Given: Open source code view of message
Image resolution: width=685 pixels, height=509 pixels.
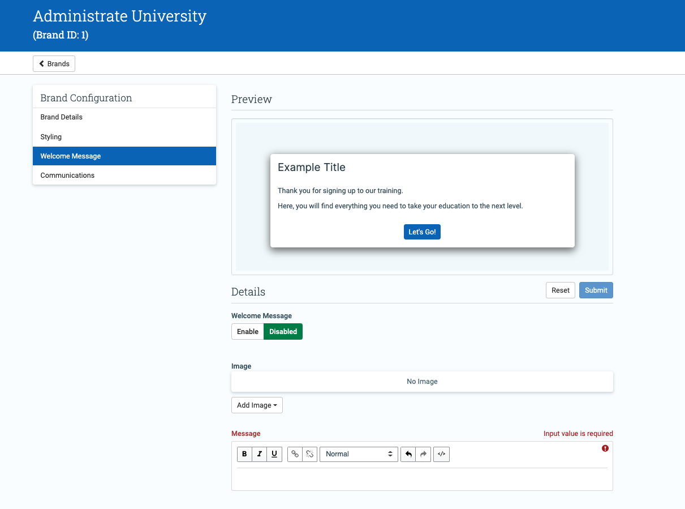Looking at the screenshot, I should (441, 454).
